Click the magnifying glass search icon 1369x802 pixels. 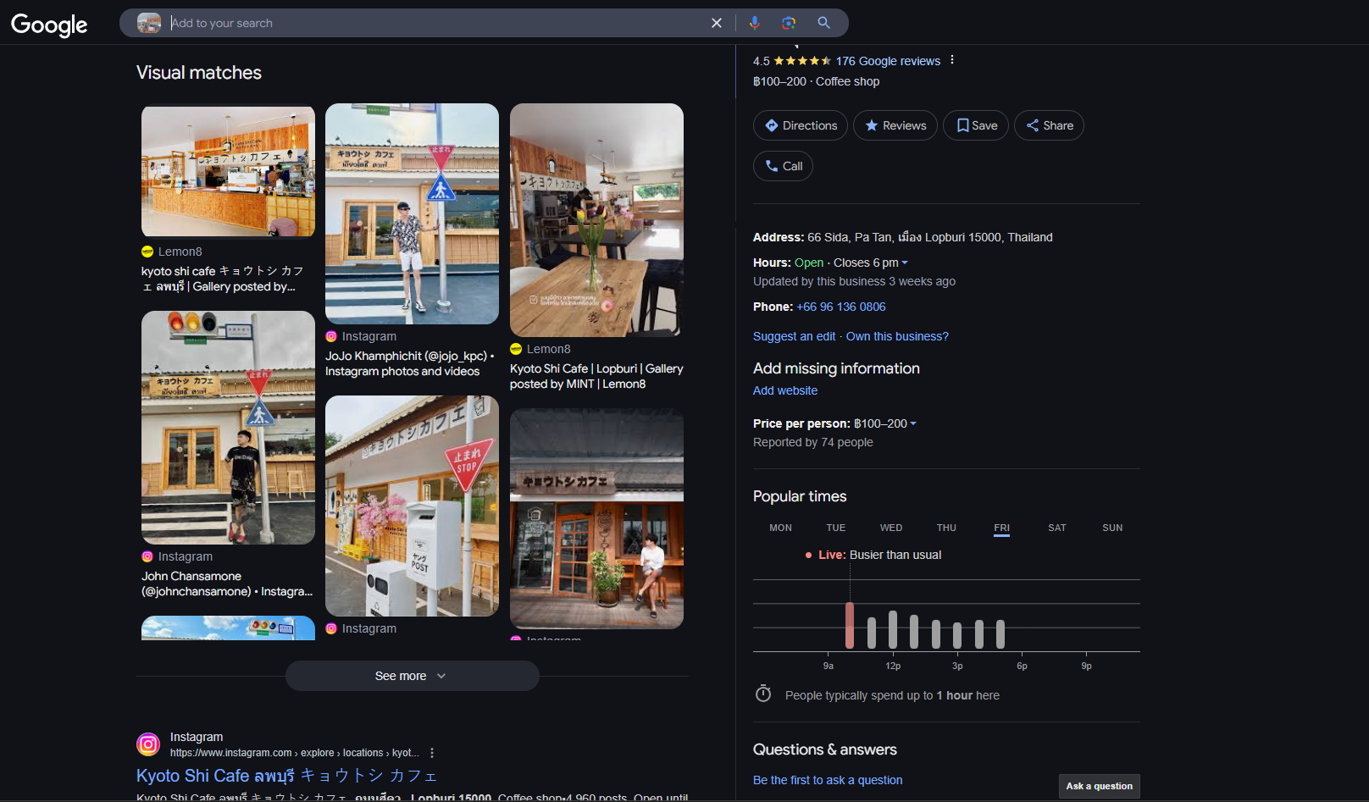point(823,23)
